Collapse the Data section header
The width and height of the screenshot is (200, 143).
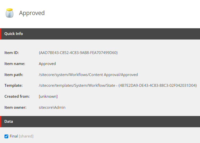click(x=100, y=121)
